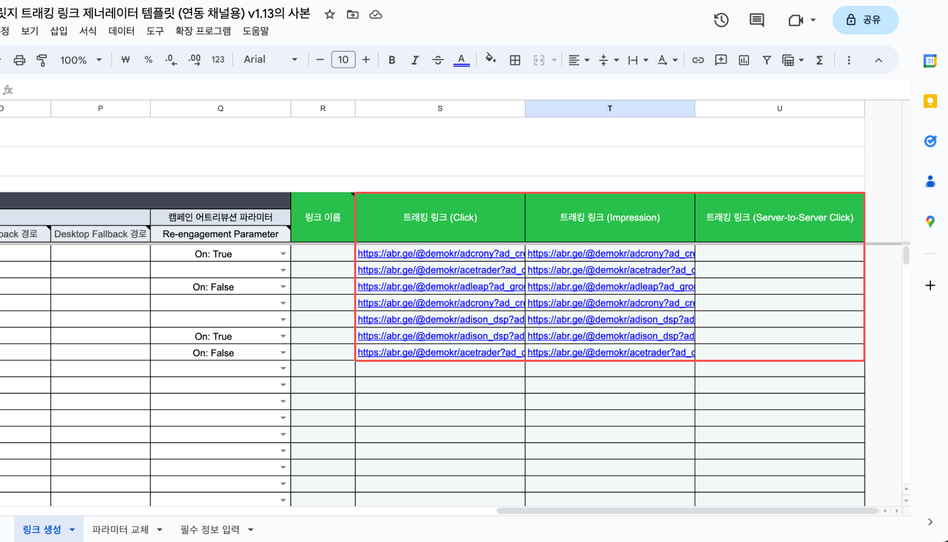Open the three-dot more toolbar options
Viewport: 948px width, 542px height.
[x=848, y=60]
